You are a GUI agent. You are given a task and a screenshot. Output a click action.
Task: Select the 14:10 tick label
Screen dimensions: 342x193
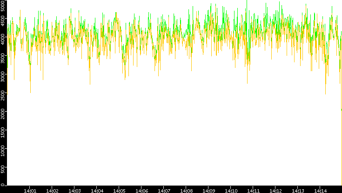coord(231,191)
